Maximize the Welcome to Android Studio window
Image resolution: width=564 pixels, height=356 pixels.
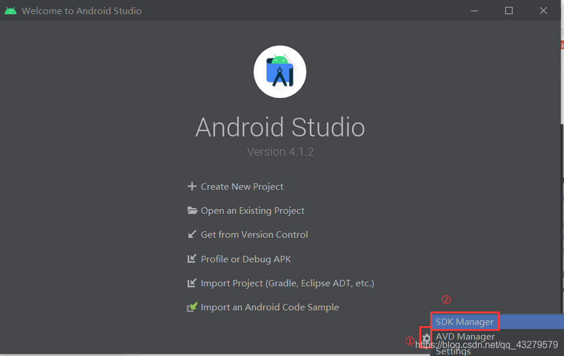[508, 11]
